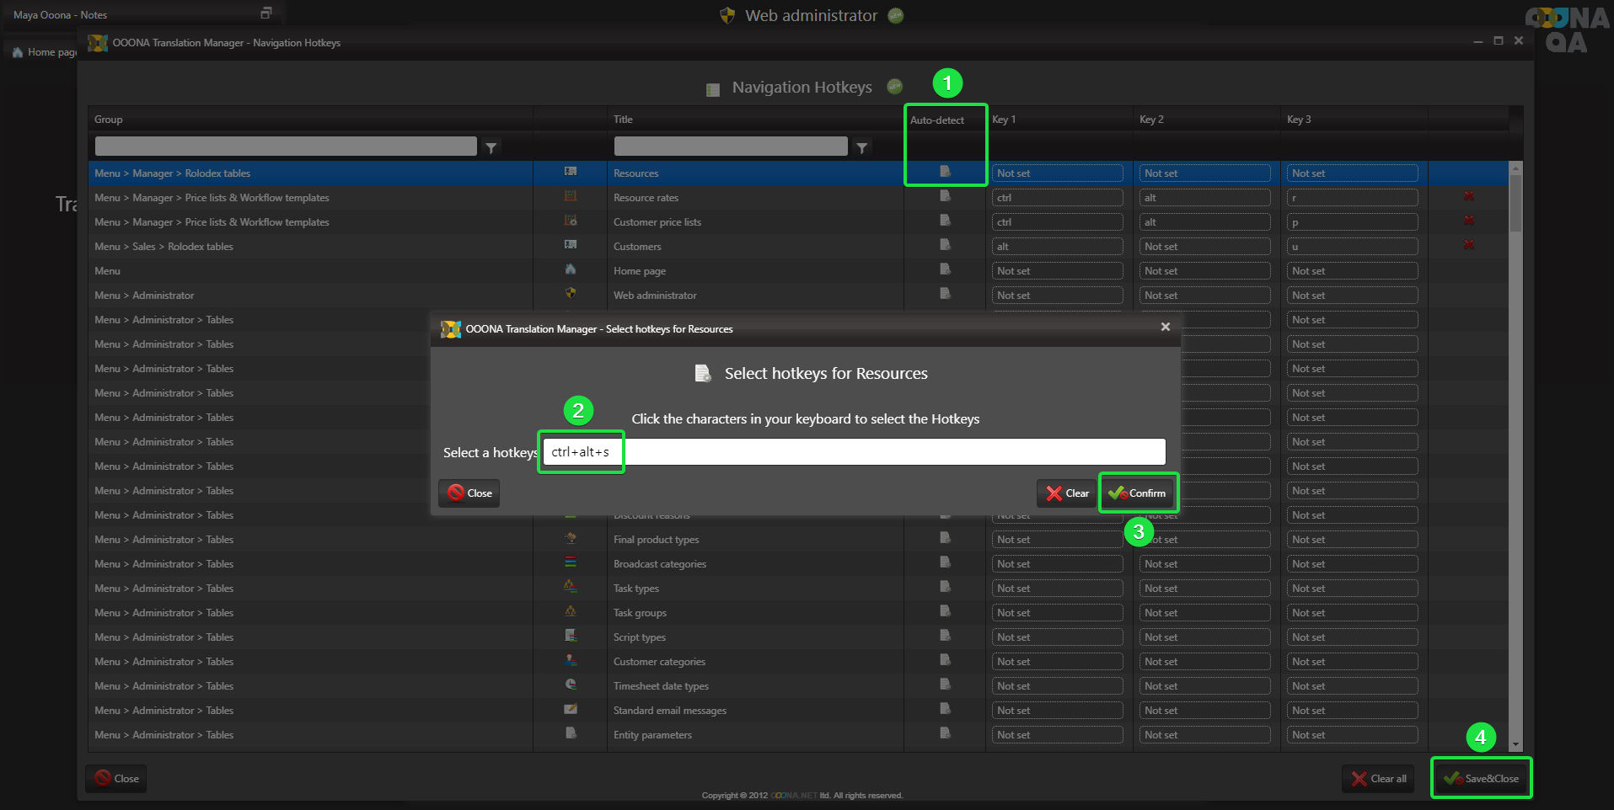Click Save&Close button
Screen dimensions: 1614x810
coord(1481,779)
